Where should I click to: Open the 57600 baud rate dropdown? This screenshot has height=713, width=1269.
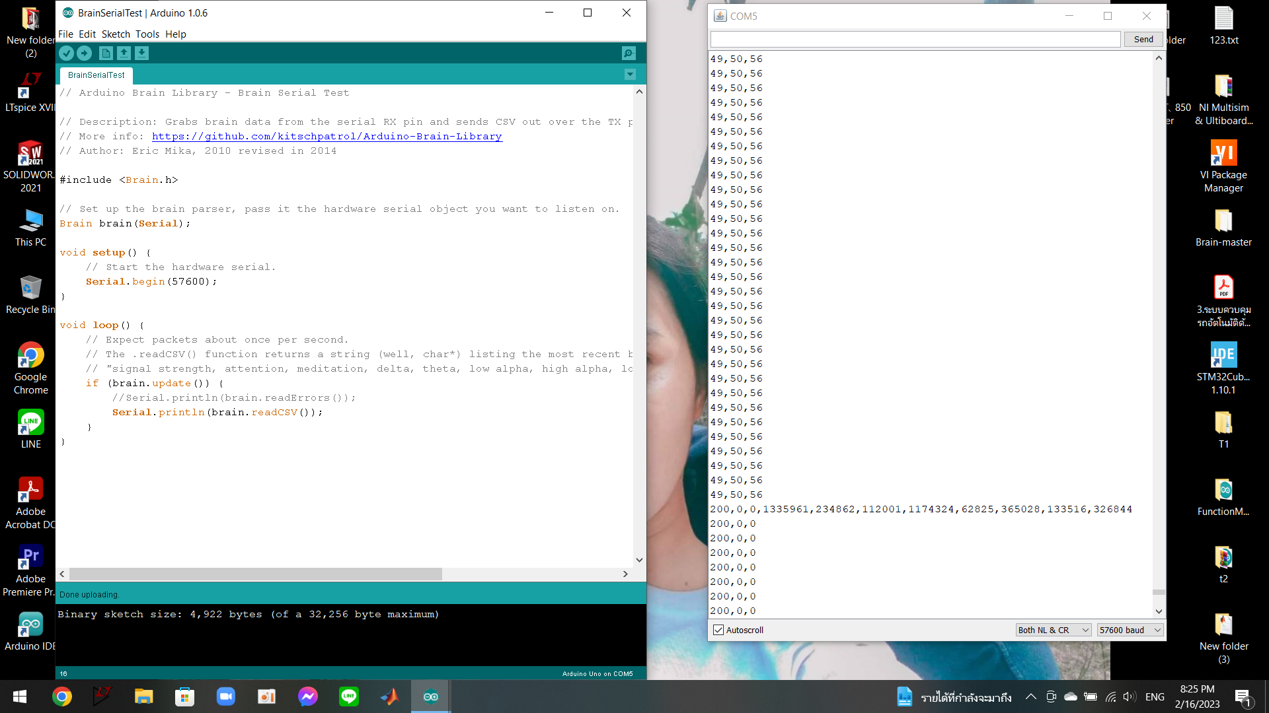[x=1130, y=630]
